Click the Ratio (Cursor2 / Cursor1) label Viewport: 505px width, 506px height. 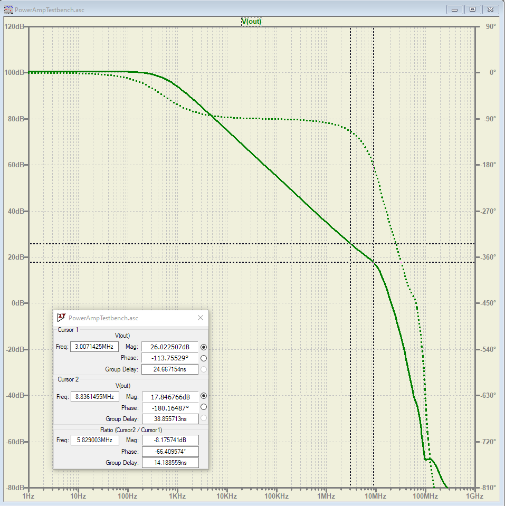(131, 430)
